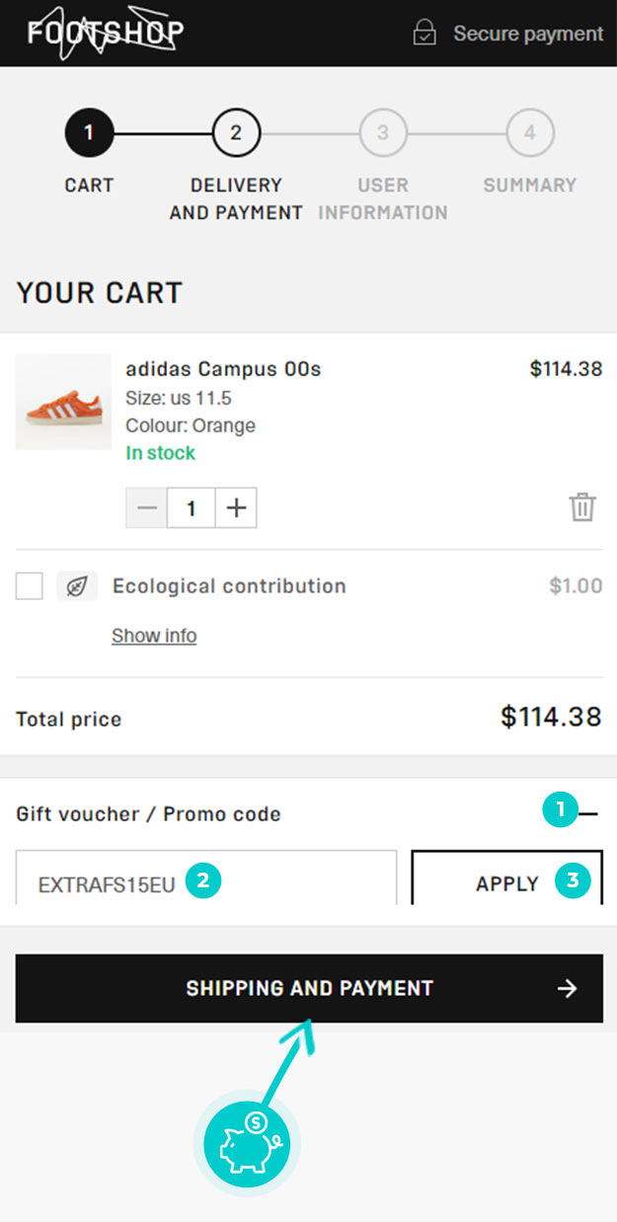
Task: Click the quantity number field
Action: point(192,508)
